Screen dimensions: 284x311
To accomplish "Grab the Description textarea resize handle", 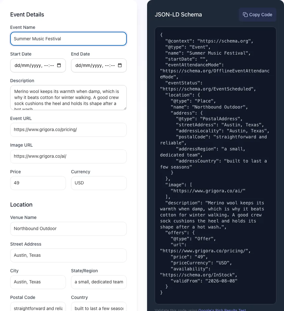I will (x=125, y=108).
